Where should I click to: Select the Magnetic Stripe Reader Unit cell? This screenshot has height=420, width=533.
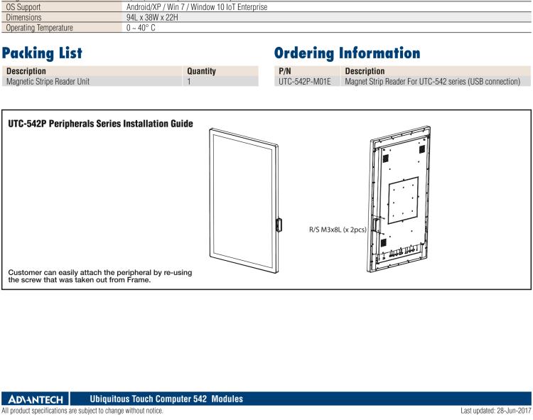(48, 82)
